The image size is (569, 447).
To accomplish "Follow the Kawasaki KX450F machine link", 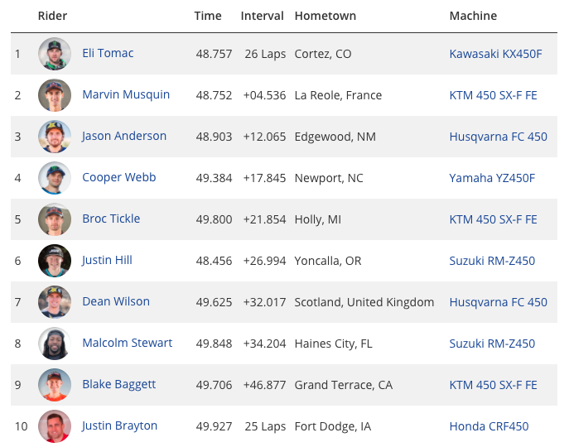I will tap(495, 54).
